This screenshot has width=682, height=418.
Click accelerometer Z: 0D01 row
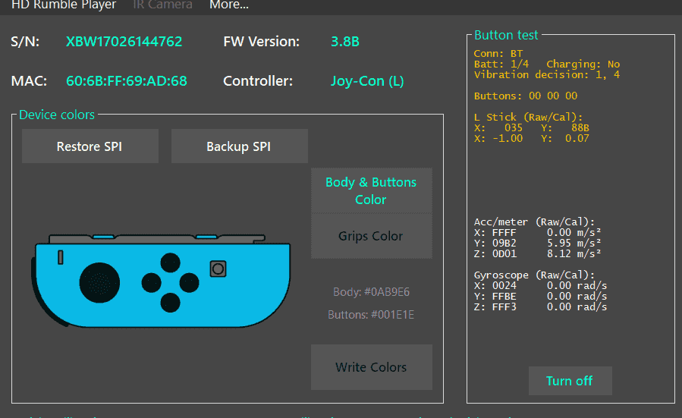tap(538, 253)
